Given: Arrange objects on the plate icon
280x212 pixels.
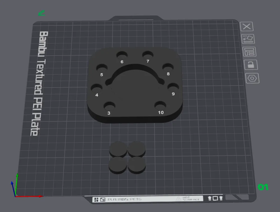Looking at the screenshot, I should 249,52.
